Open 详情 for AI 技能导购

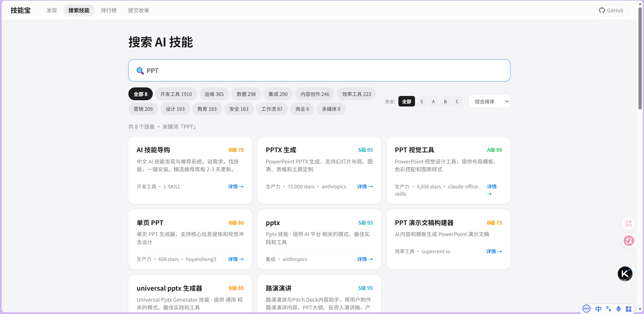click(x=236, y=187)
